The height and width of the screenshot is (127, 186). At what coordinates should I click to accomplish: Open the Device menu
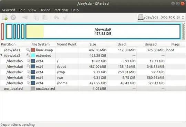45,10
